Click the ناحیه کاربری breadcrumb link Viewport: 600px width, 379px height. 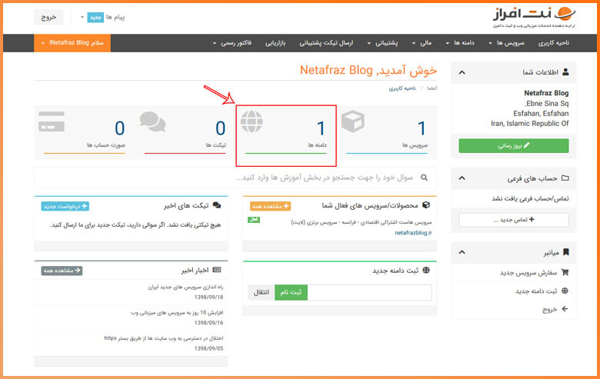[x=402, y=88]
